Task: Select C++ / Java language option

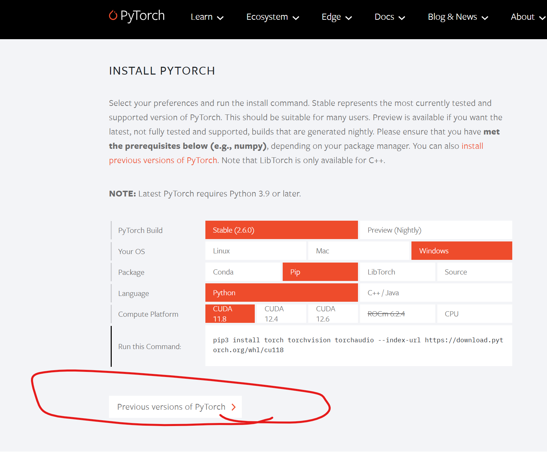Action: click(x=436, y=293)
